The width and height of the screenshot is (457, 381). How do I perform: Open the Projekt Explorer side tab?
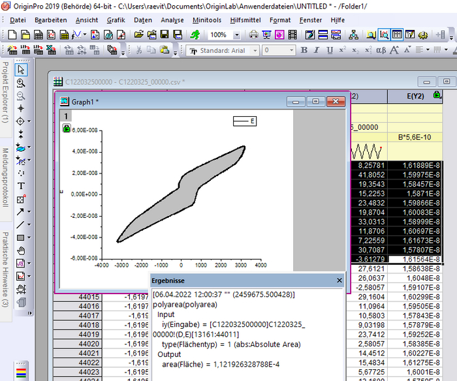(5, 92)
